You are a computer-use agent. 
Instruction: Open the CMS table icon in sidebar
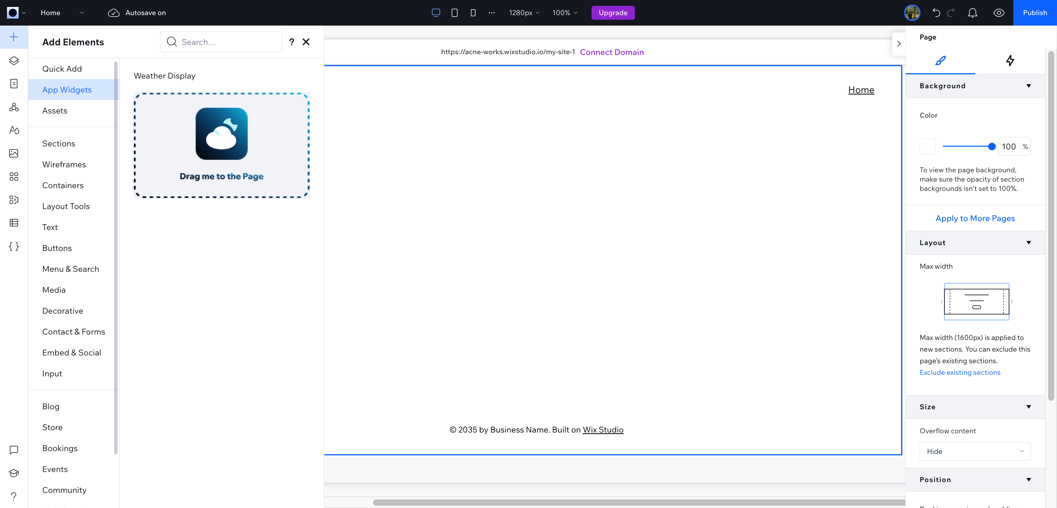[14, 223]
